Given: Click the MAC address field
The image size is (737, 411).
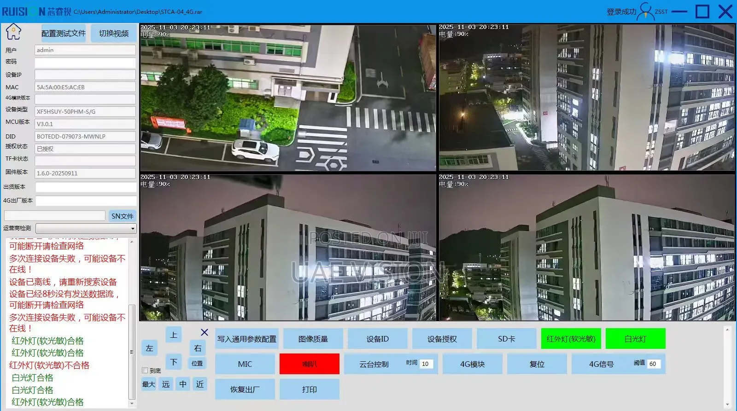Looking at the screenshot, I should 85,87.
